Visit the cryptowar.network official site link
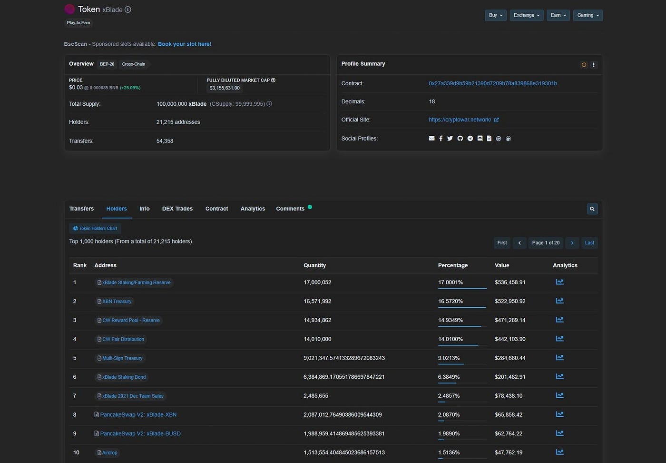 [460, 120]
